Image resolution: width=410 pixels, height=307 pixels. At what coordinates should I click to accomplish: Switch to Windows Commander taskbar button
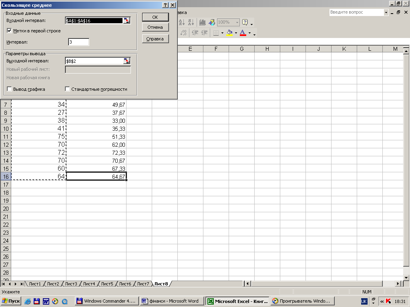click(x=107, y=301)
